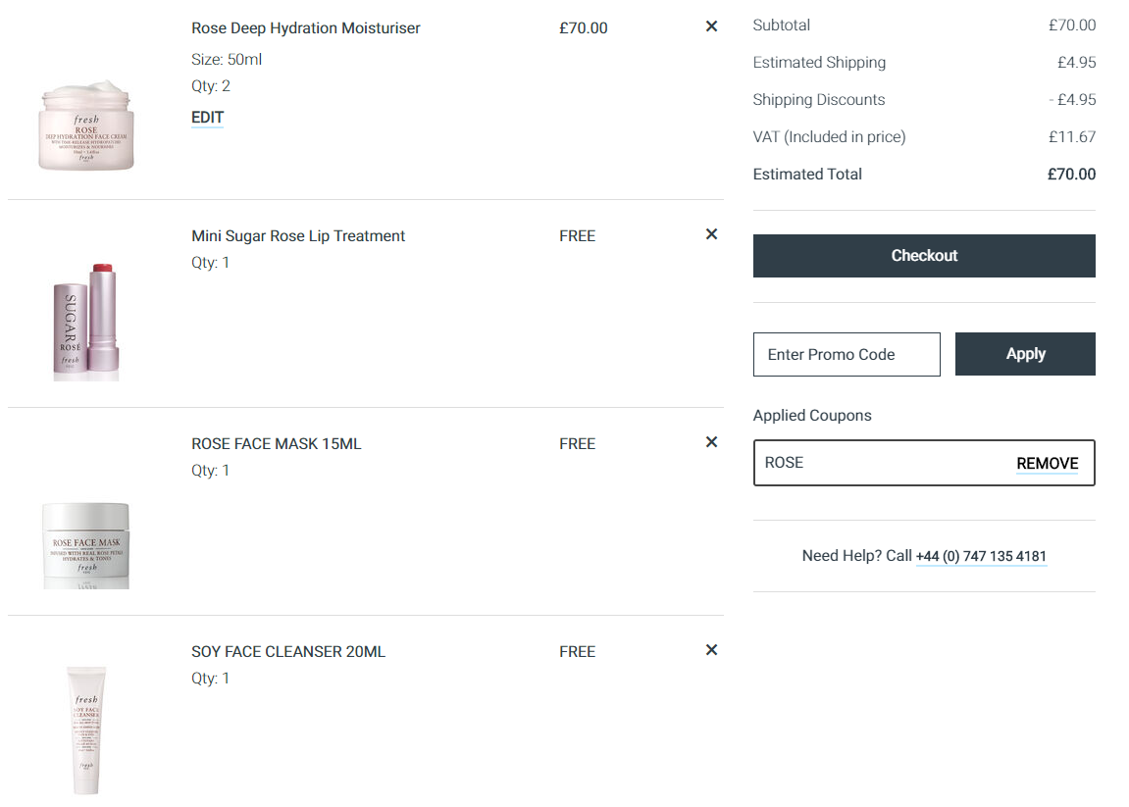
Task: Remove the ROSE applied coupon
Action: click(1047, 464)
